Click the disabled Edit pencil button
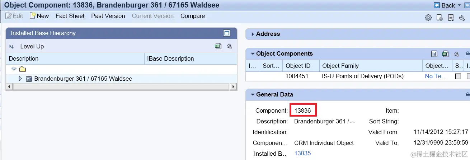Image resolution: width=470 pixels, height=160 pixels. pyautogui.click(x=14, y=16)
